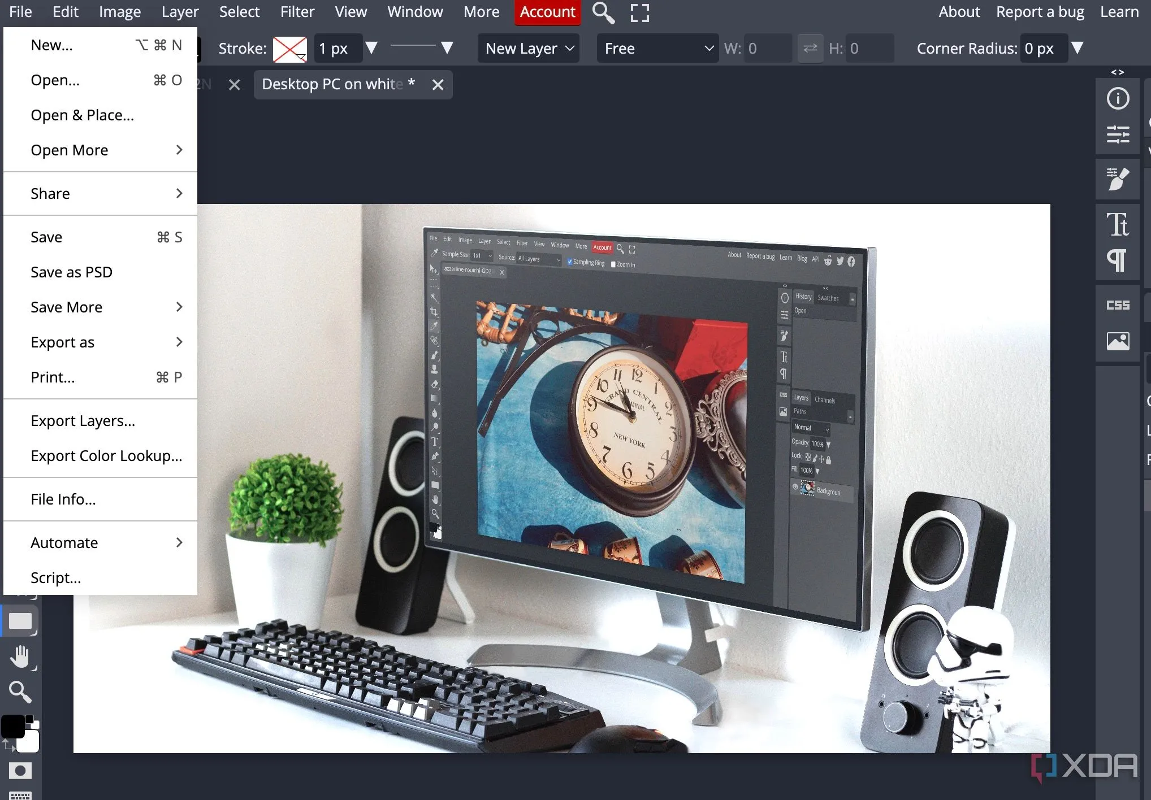Image resolution: width=1151 pixels, height=800 pixels.
Task: Select the Hand tool
Action: click(x=20, y=656)
